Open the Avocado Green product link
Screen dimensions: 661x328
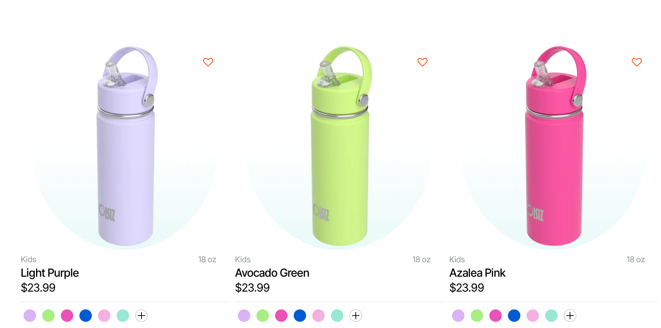point(272,273)
